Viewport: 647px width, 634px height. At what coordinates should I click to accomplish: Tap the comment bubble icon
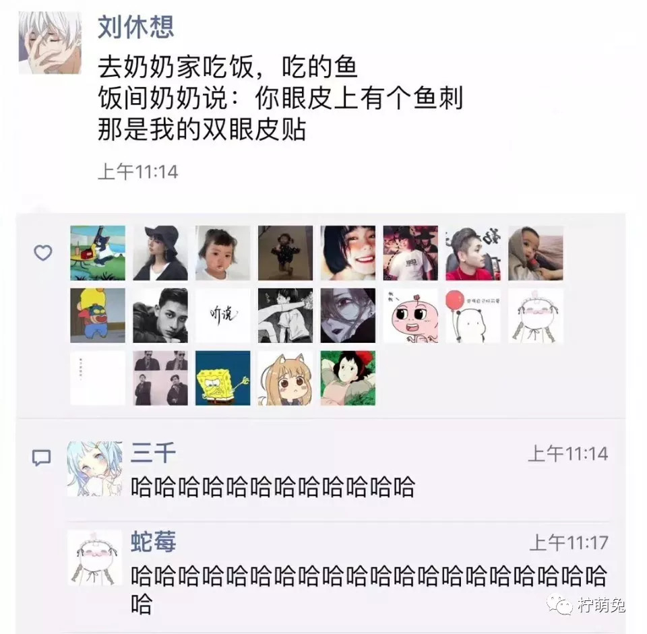click(41, 457)
